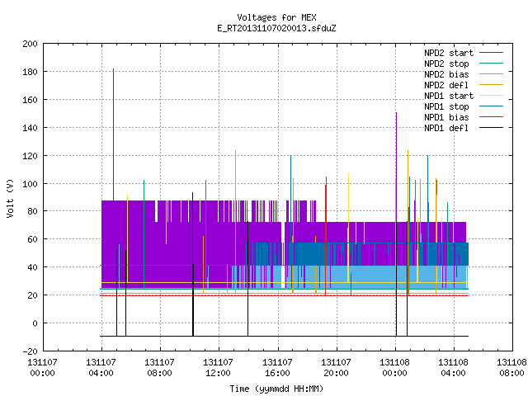528x396 pixels.
Task: Click the y-axis value 0
Action: (x=35, y=323)
